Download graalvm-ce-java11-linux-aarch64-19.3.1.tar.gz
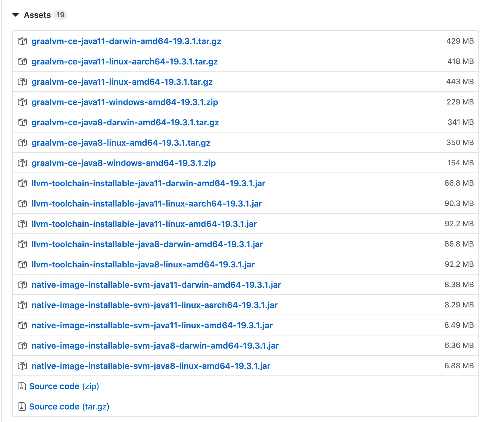Image resolution: width=494 pixels, height=422 pixels. (125, 61)
